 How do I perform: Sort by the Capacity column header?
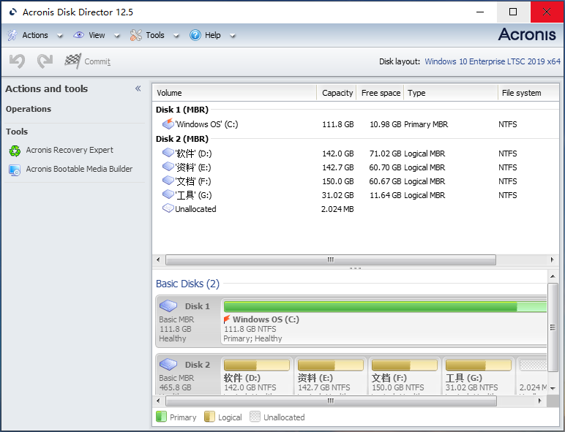click(337, 93)
